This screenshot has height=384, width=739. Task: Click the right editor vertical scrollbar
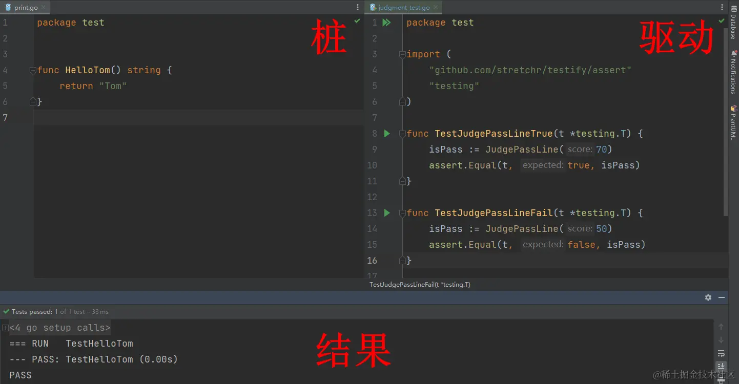point(726,121)
